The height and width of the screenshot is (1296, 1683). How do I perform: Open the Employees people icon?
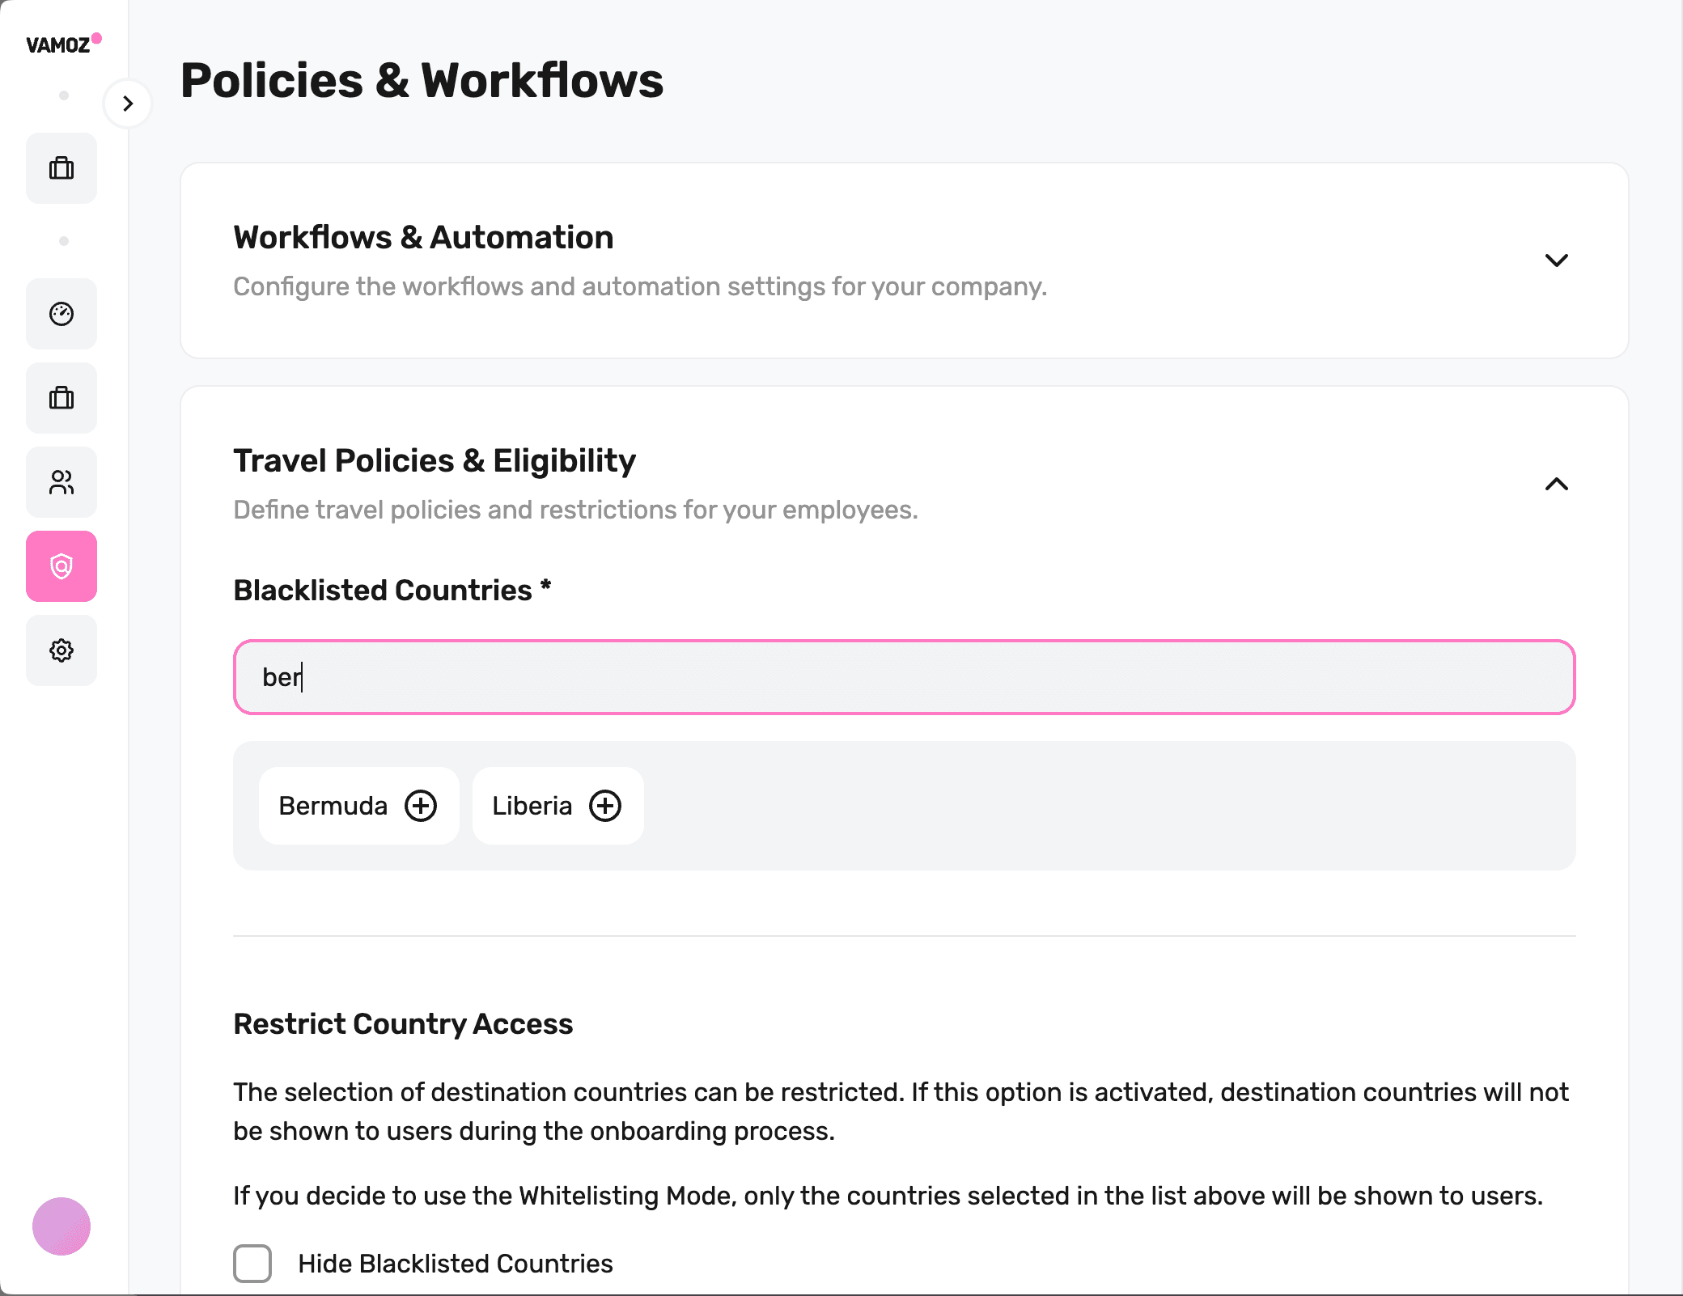coord(61,482)
